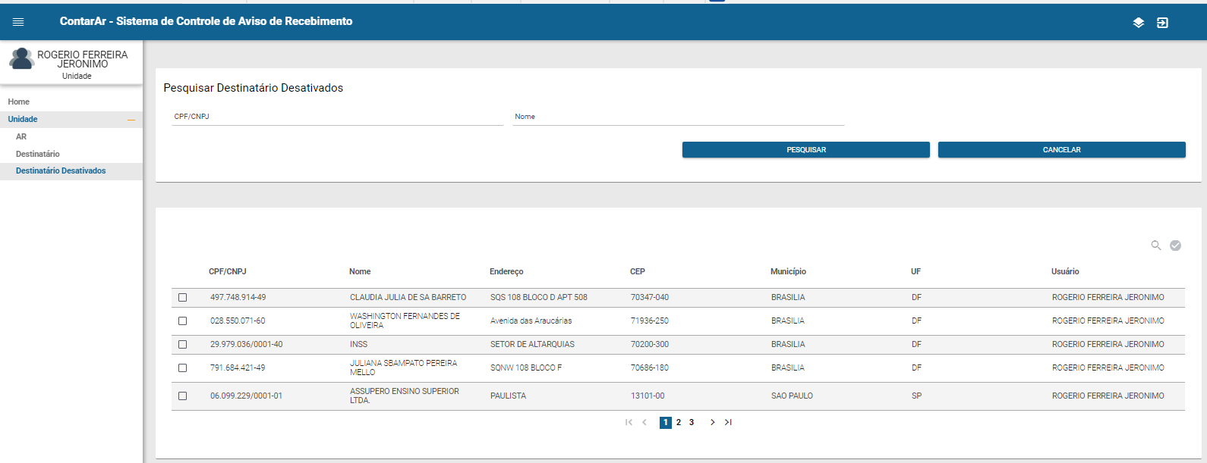Click the UF column header
This screenshot has width=1207, height=463.
click(x=916, y=271)
